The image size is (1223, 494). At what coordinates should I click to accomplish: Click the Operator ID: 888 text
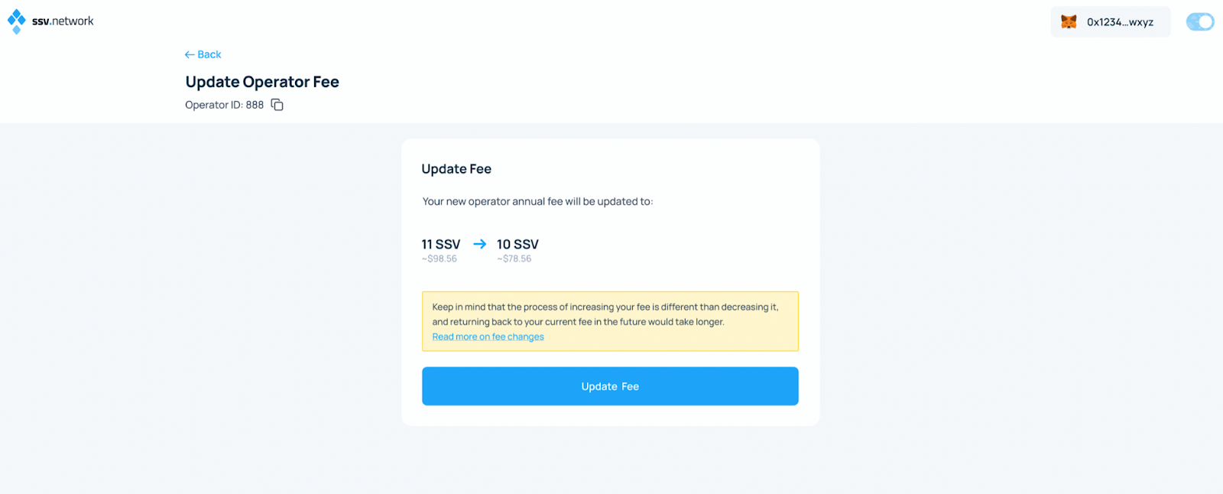tap(224, 105)
